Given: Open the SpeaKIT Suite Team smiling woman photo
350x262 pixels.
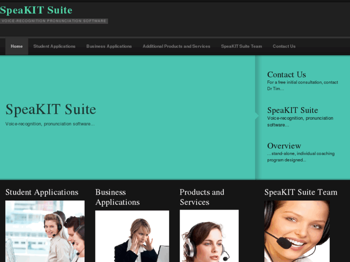Looking at the screenshot, I should click(297, 231).
